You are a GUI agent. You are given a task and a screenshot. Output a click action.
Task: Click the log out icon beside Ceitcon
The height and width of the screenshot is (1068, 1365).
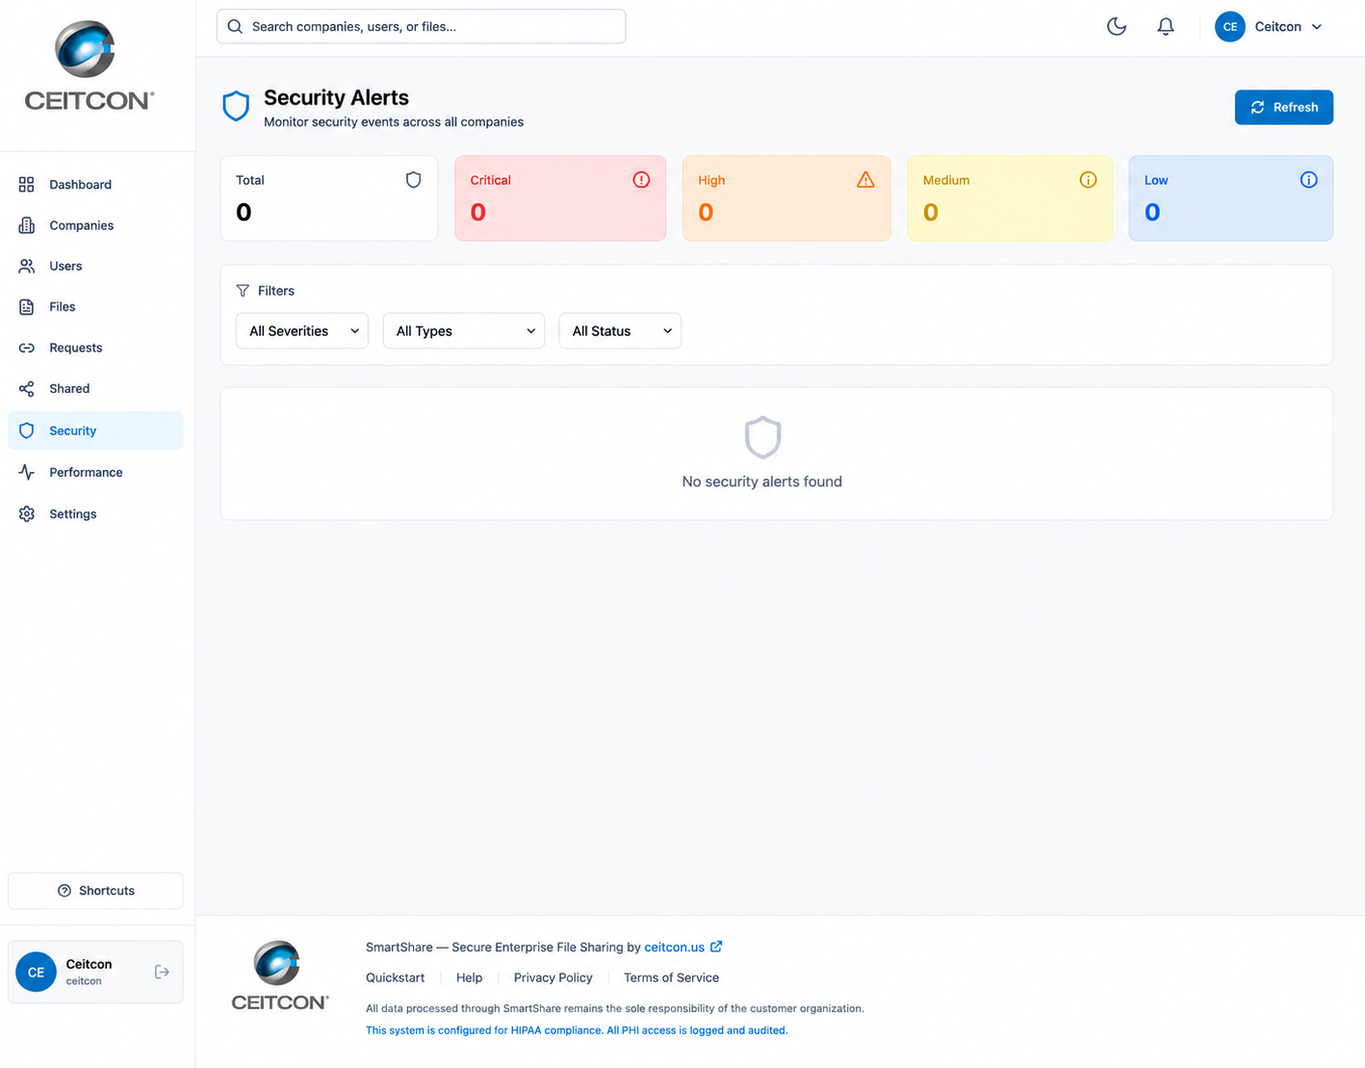162,972
